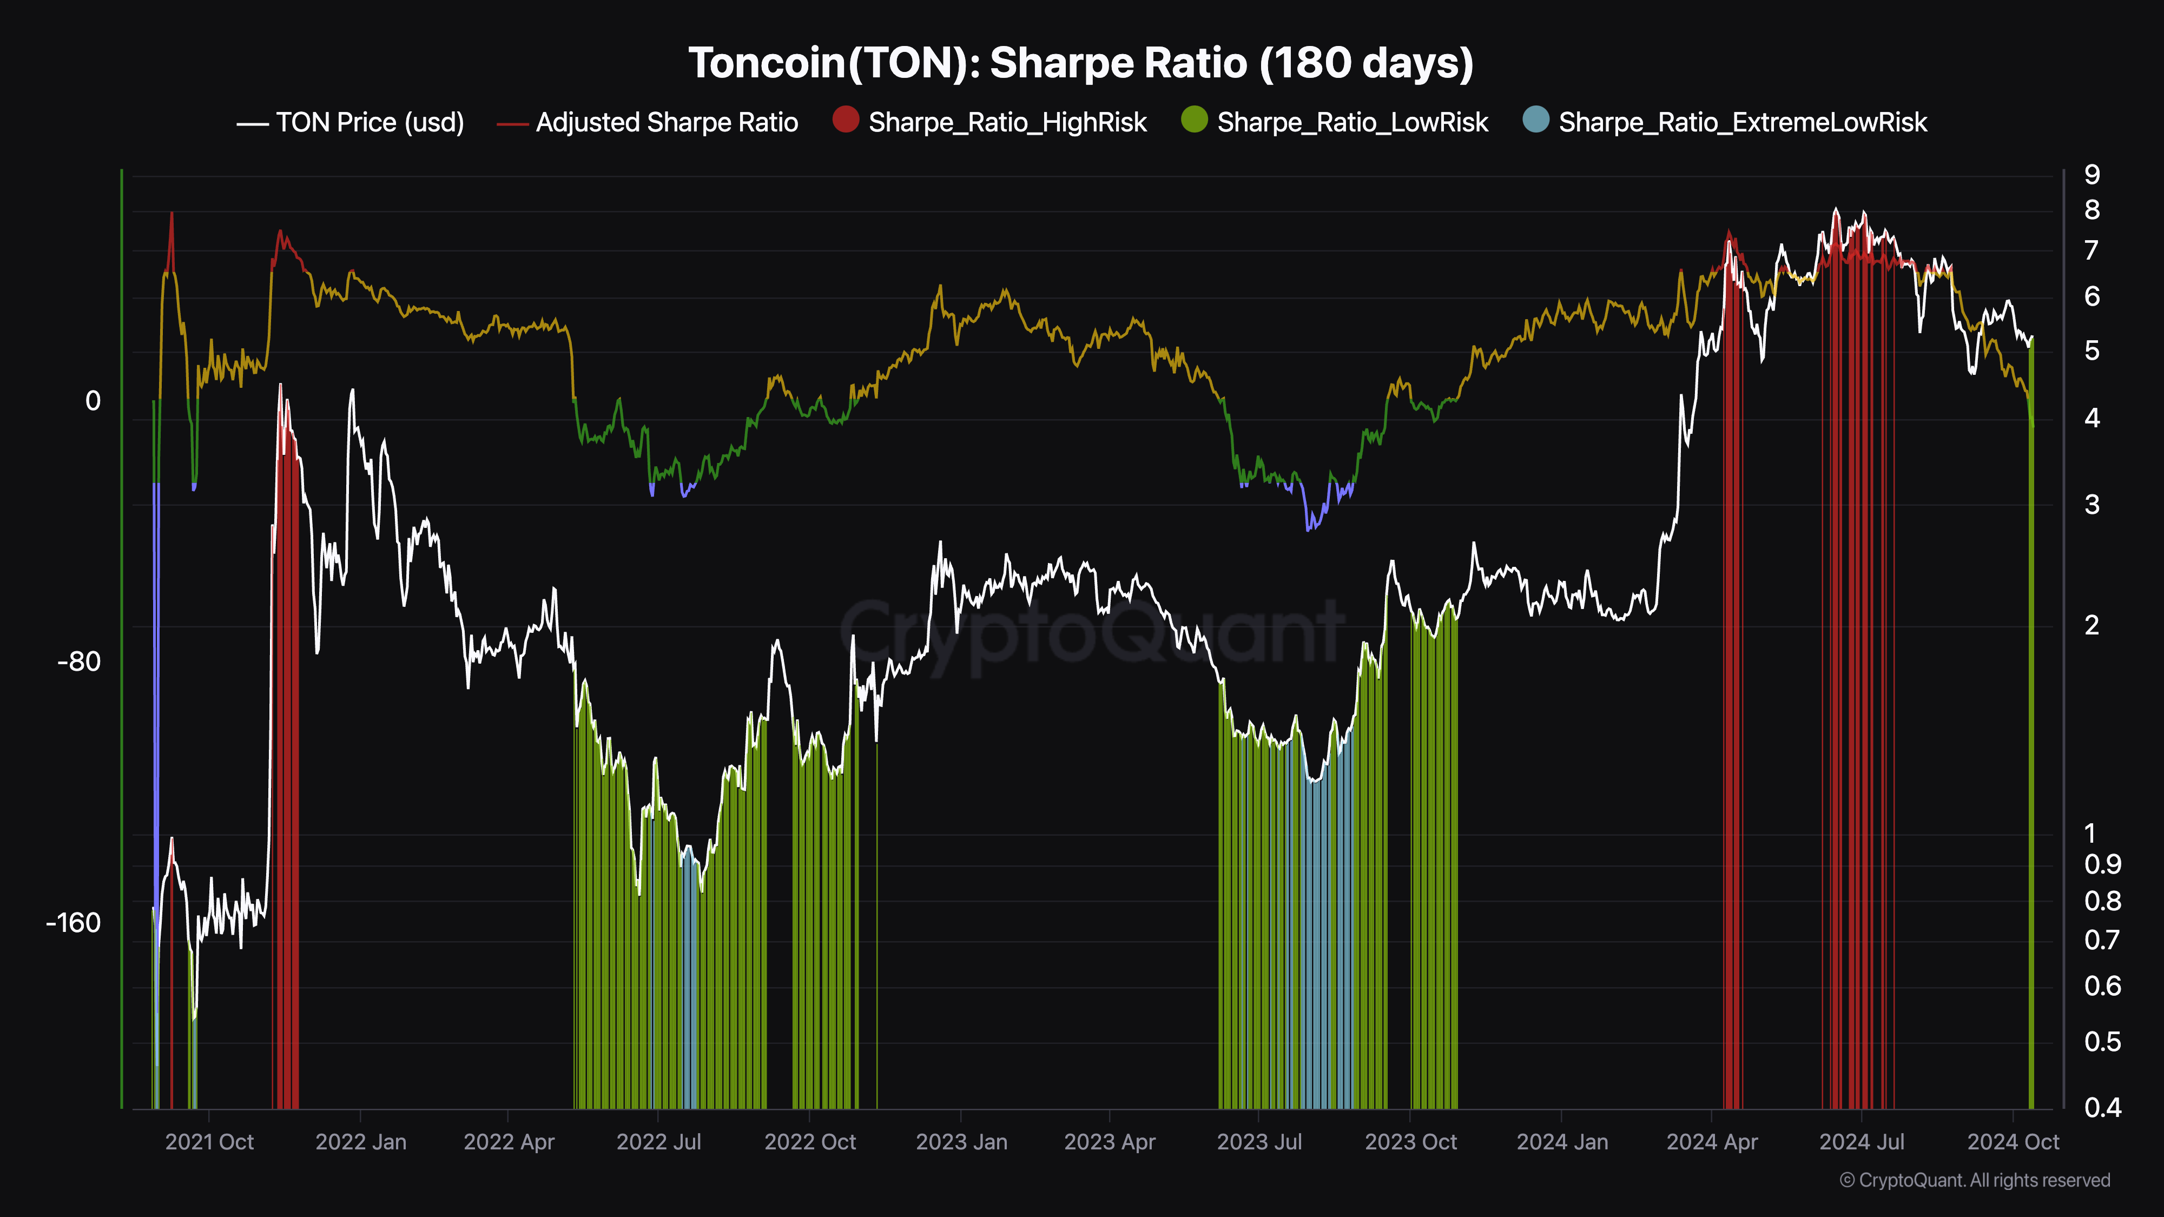Click the green LowRisk legend circle

(1194, 120)
